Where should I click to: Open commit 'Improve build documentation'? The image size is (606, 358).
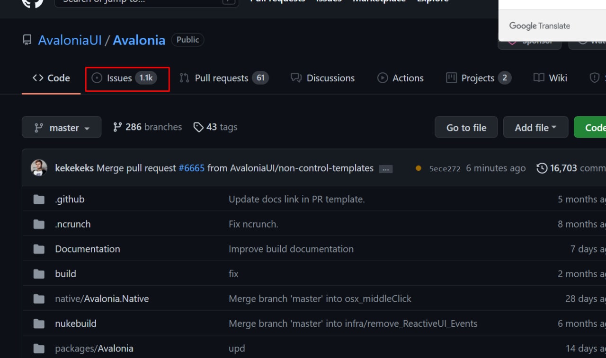click(x=291, y=249)
